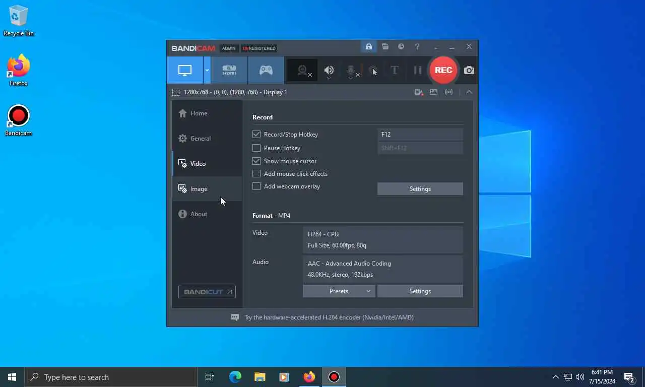Click the AAC Advanced Audio Coding box
645x387 pixels.
[383, 269]
